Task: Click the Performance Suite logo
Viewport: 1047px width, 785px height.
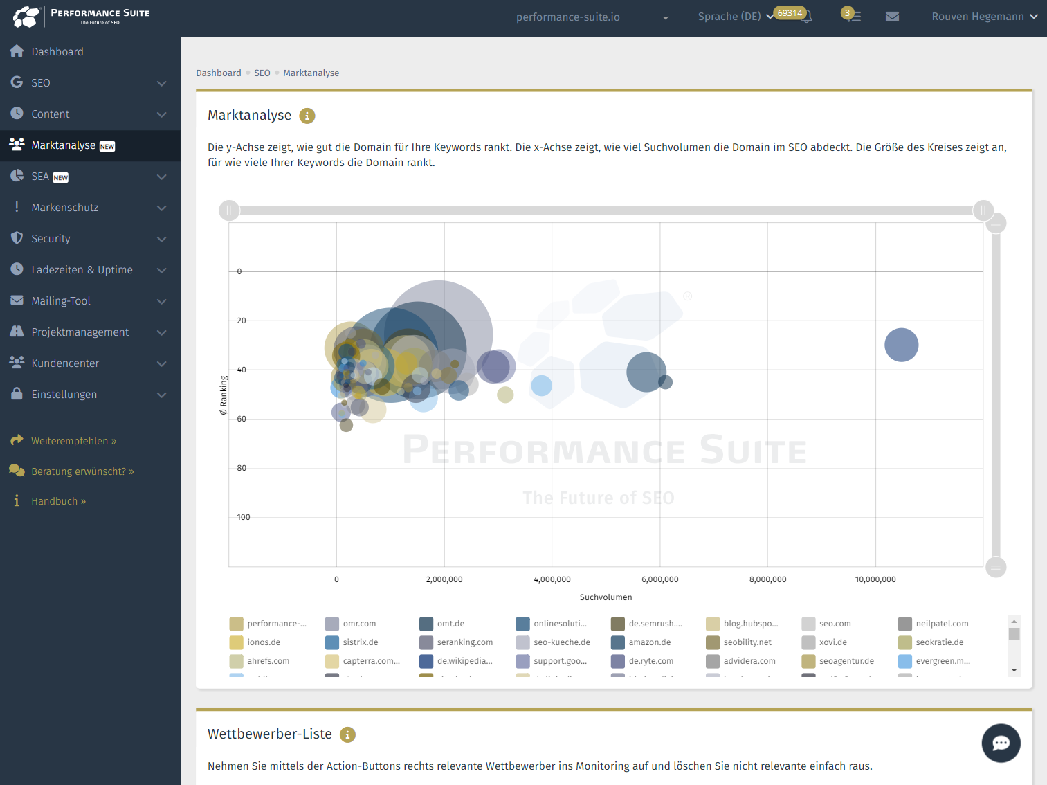Action: point(82,17)
